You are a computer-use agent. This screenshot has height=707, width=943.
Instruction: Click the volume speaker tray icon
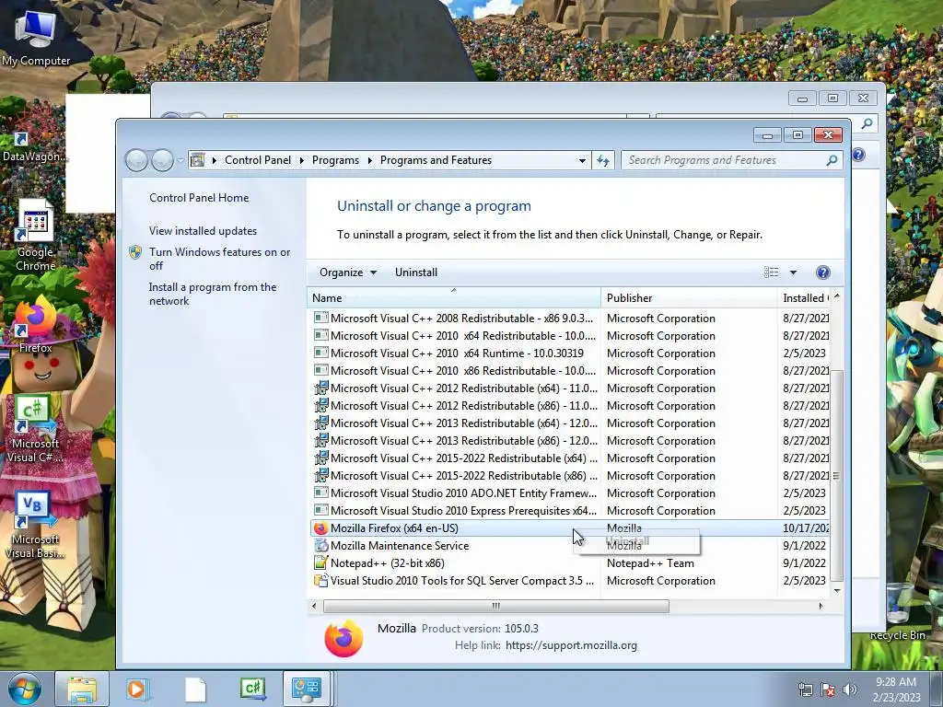[x=849, y=690]
